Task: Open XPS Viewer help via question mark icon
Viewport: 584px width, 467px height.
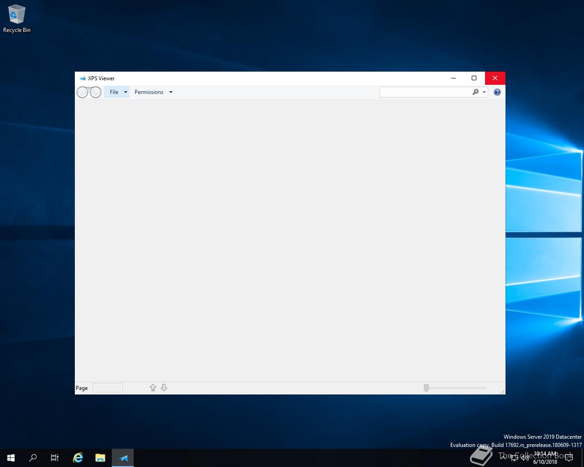Action: point(497,92)
